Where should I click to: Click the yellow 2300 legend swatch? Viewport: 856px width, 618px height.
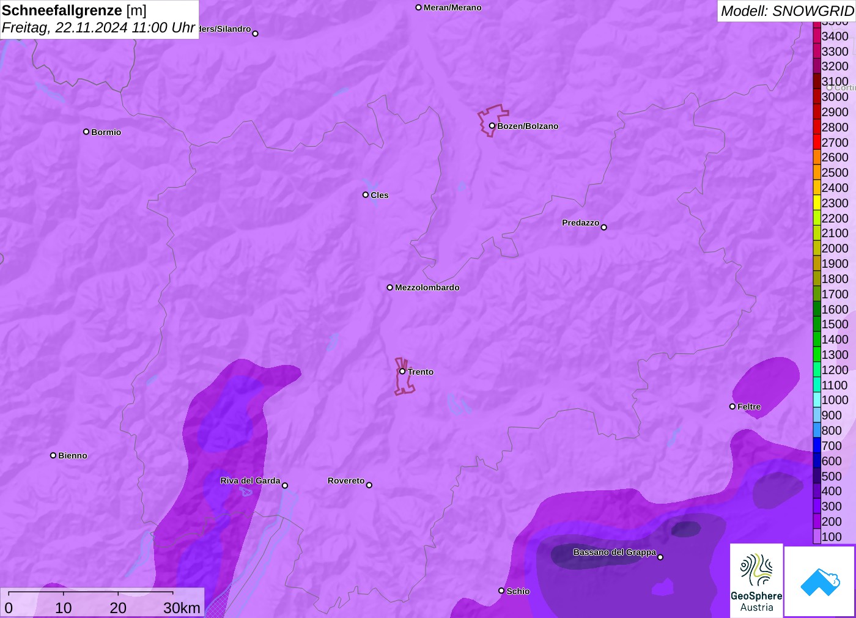817,203
